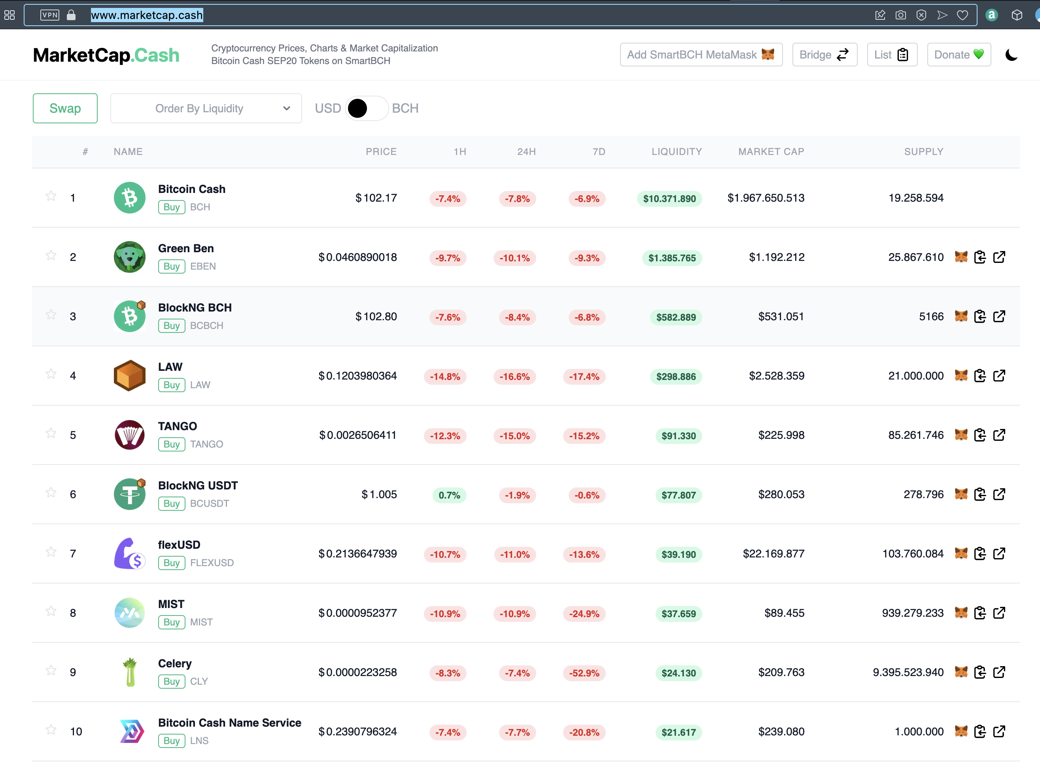This screenshot has height=763, width=1040.
Task: Click the List button
Action: tap(892, 55)
